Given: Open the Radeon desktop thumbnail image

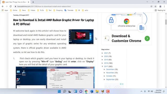Looking at the screenshot, I should click(x=81, y=37).
